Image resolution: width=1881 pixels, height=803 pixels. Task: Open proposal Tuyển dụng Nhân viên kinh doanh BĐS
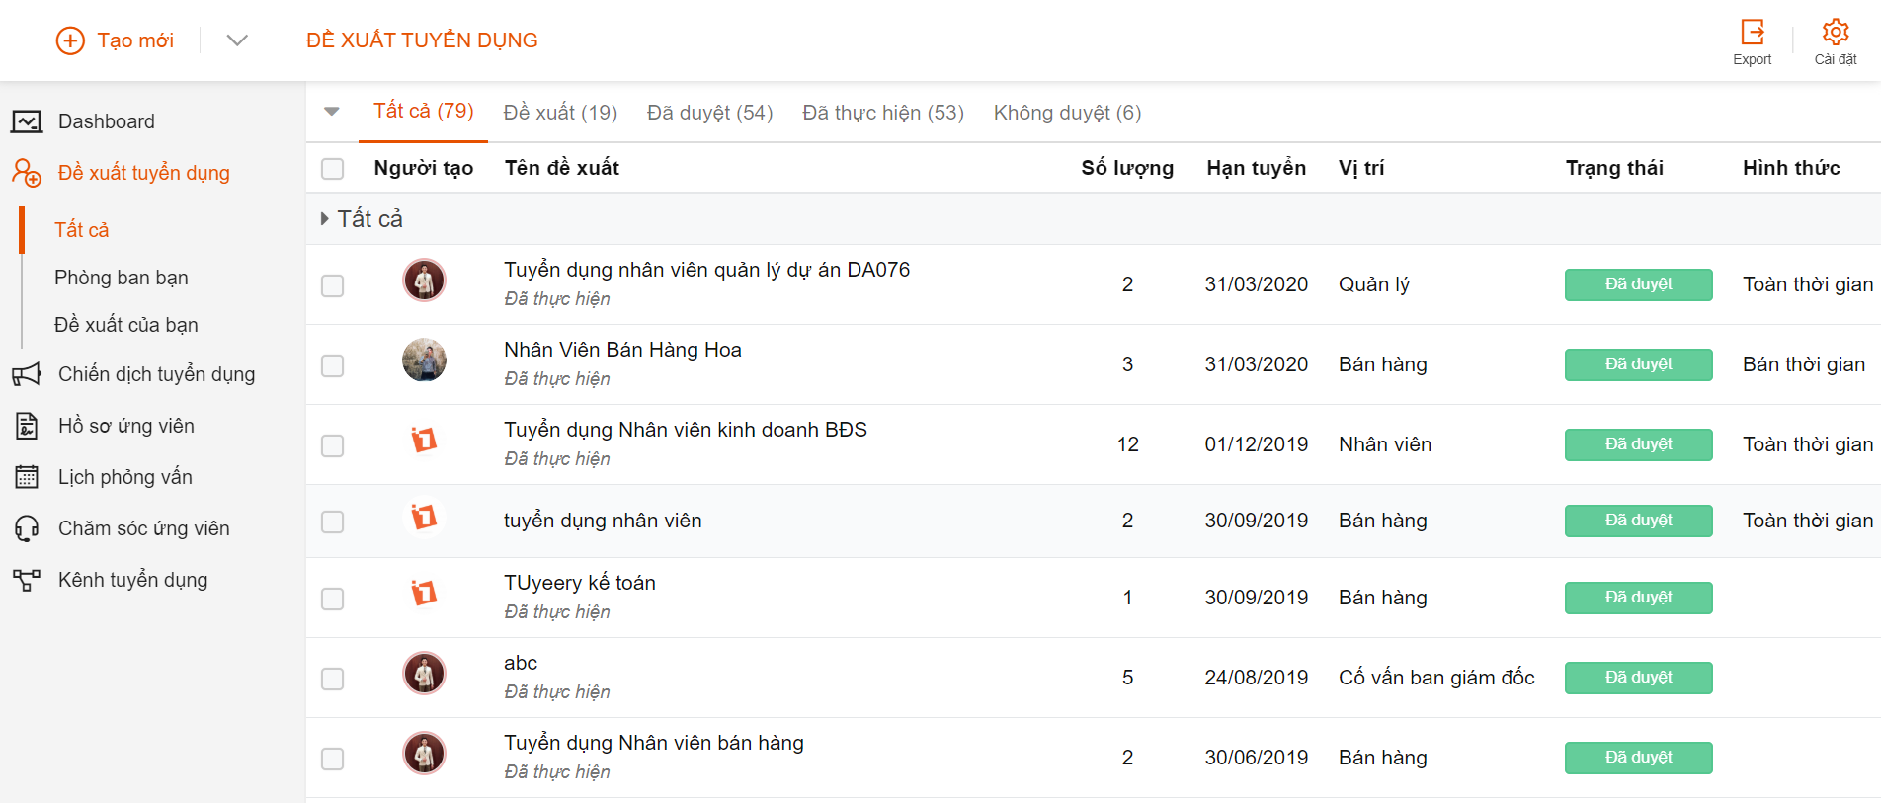pyautogui.click(x=686, y=430)
